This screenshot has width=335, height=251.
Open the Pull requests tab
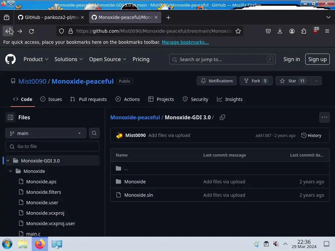(88, 99)
